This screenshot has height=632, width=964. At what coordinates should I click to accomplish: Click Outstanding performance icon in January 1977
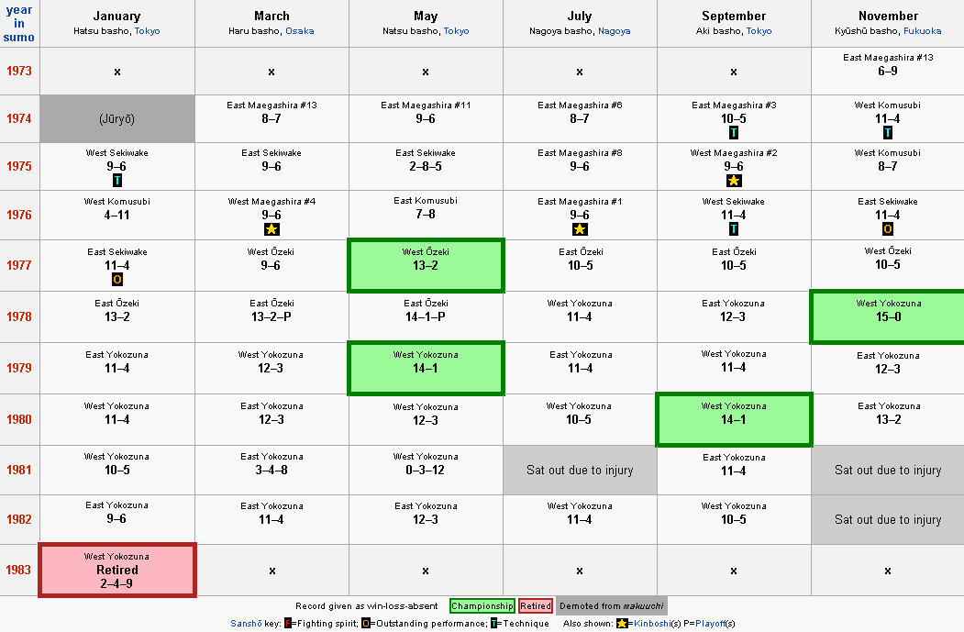point(117,280)
